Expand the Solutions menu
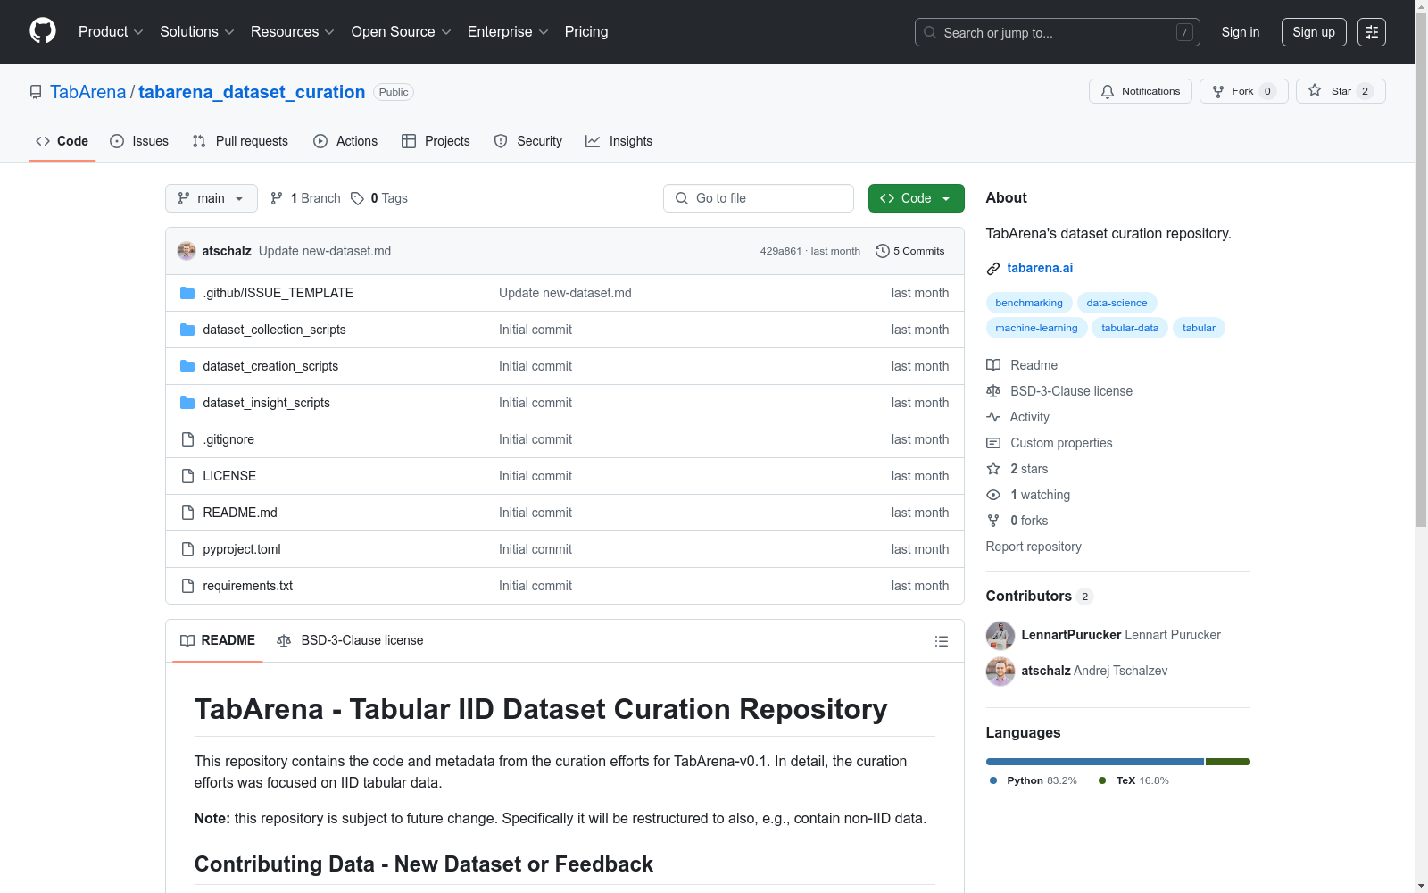Viewport: 1428px width, 893px height. pos(196,32)
